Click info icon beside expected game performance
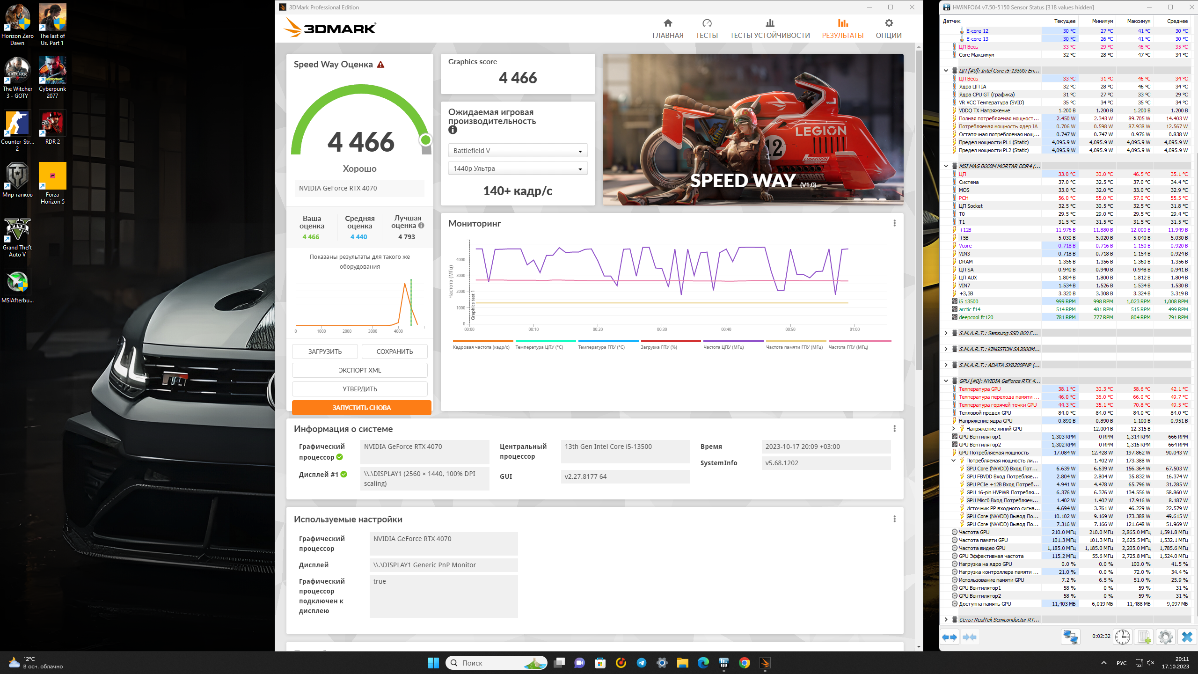The height and width of the screenshot is (674, 1198). coord(453,130)
